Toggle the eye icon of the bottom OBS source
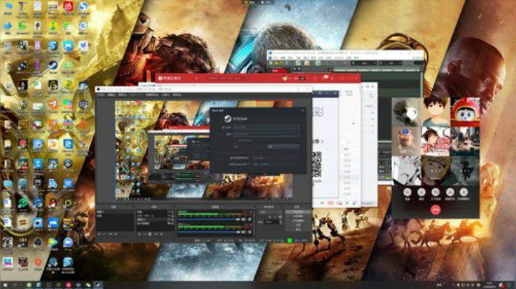 [168, 223]
